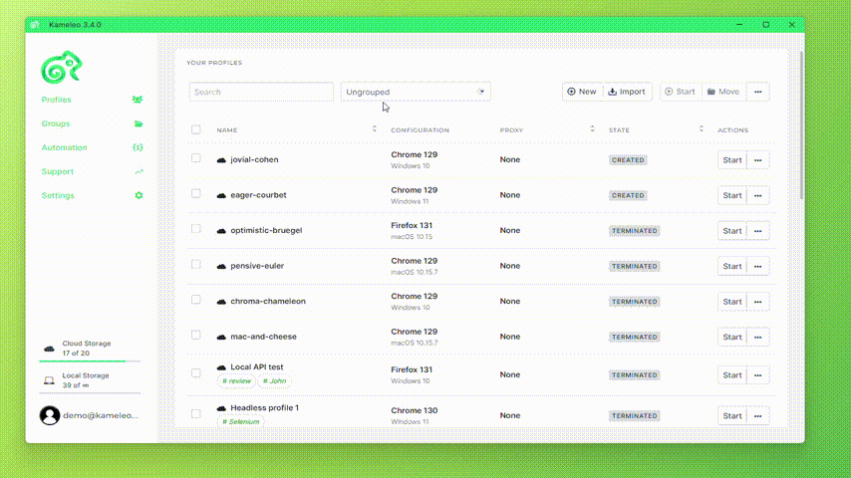The image size is (851, 478).
Task: Select the jovial-cohen profile checkbox
Action: (x=196, y=158)
